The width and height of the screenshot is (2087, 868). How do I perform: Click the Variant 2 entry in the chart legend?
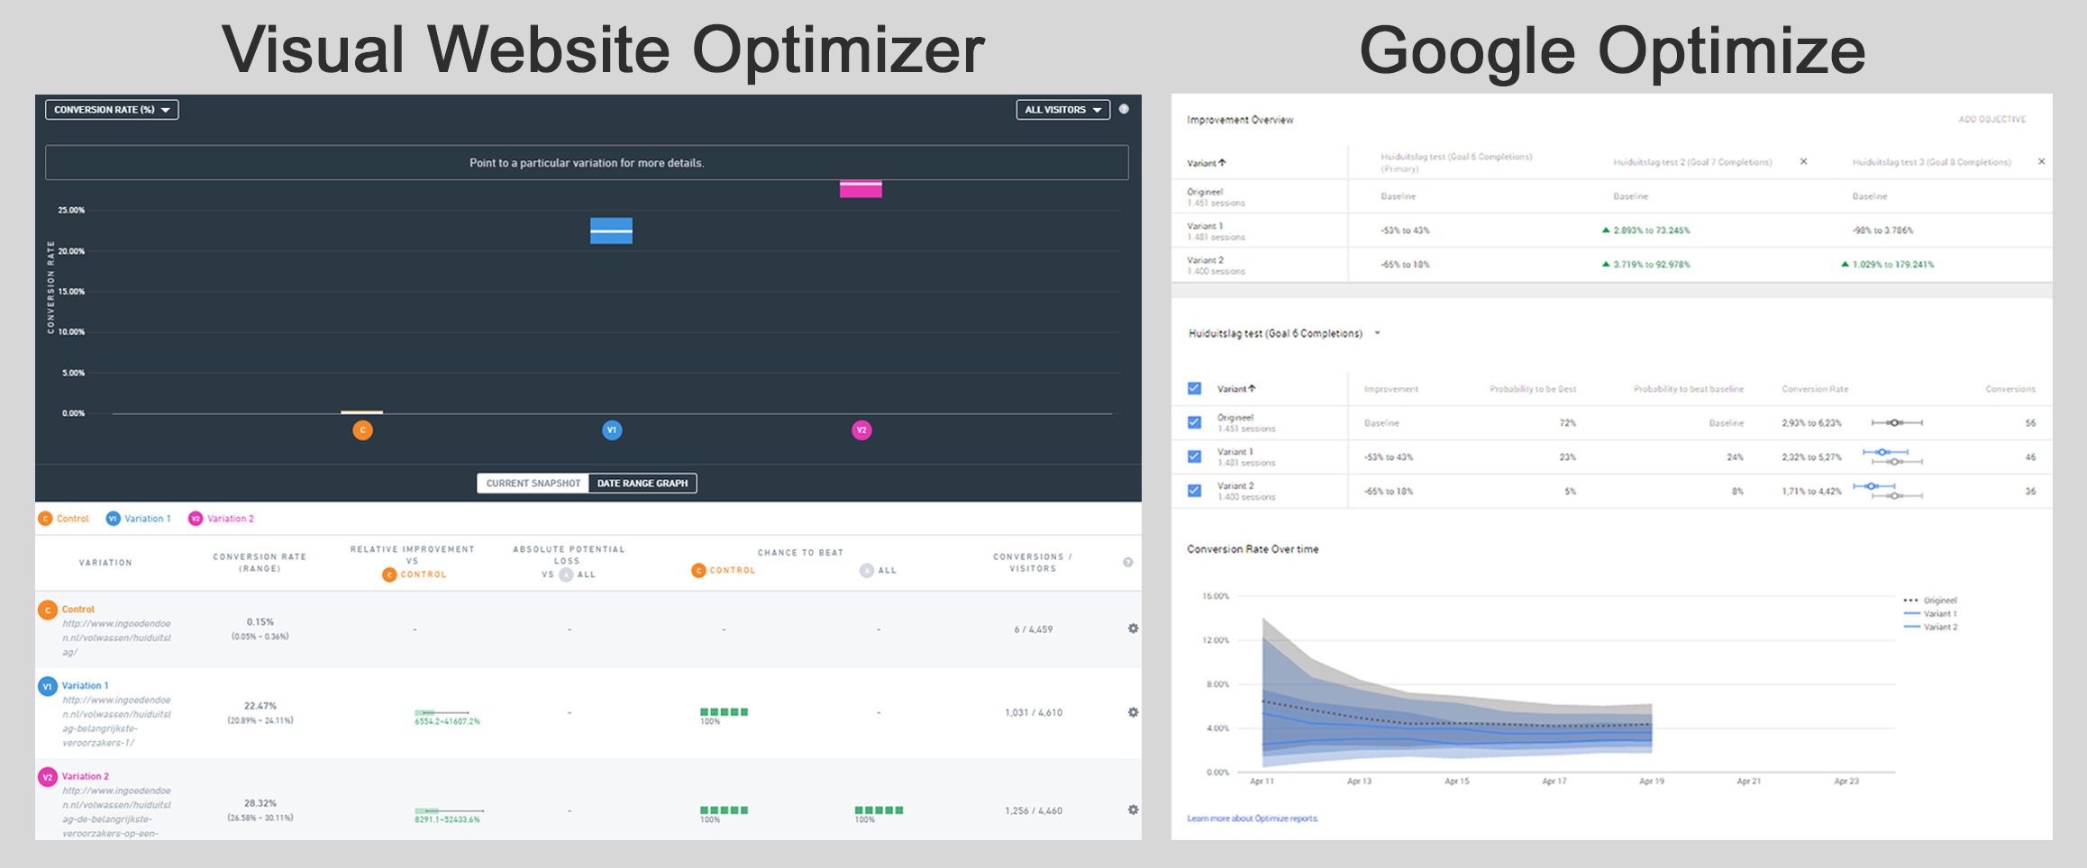point(1930,627)
